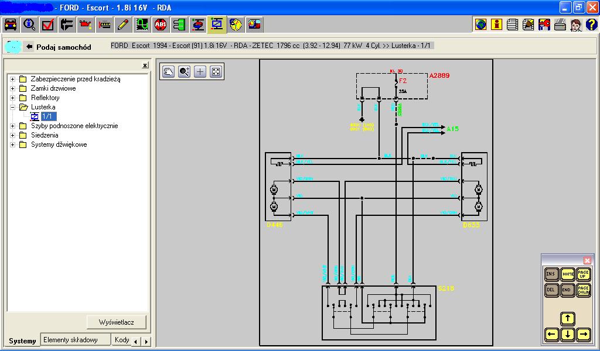600x351 pixels.
Task: Click the magnifier zoom tool
Action: 185,71
